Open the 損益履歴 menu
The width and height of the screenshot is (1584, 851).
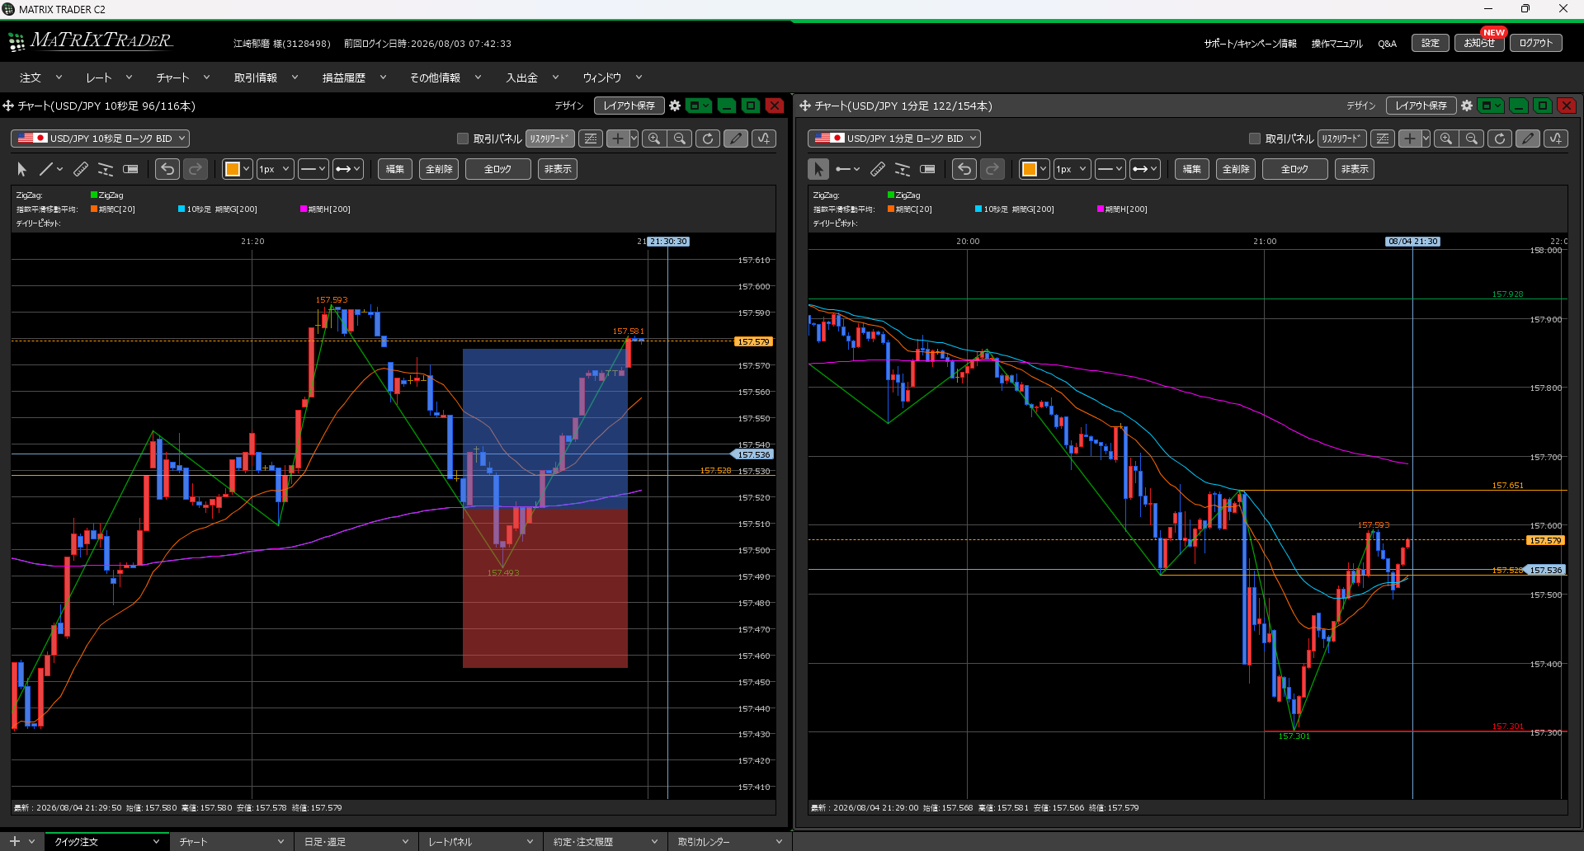pyautogui.click(x=354, y=78)
